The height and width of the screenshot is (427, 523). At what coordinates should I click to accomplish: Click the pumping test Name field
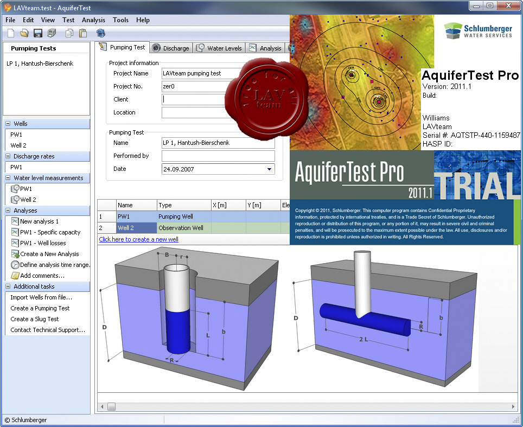point(218,143)
